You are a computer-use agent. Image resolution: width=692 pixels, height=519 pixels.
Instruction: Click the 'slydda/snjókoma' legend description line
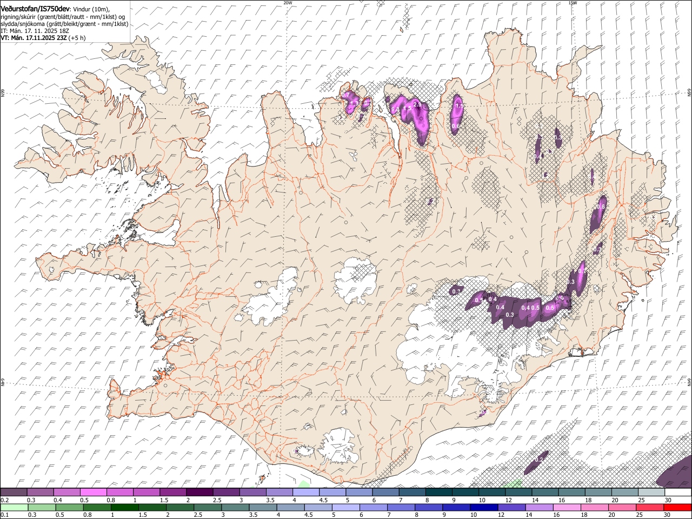click(x=64, y=24)
